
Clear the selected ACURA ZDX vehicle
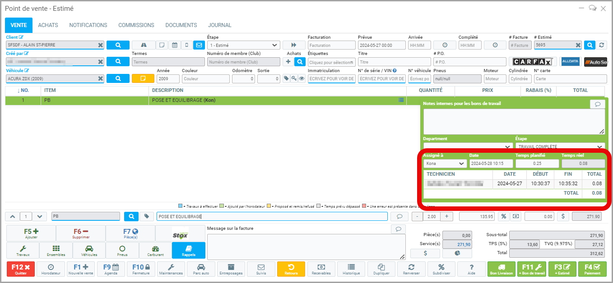pyautogui.click(x=100, y=79)
